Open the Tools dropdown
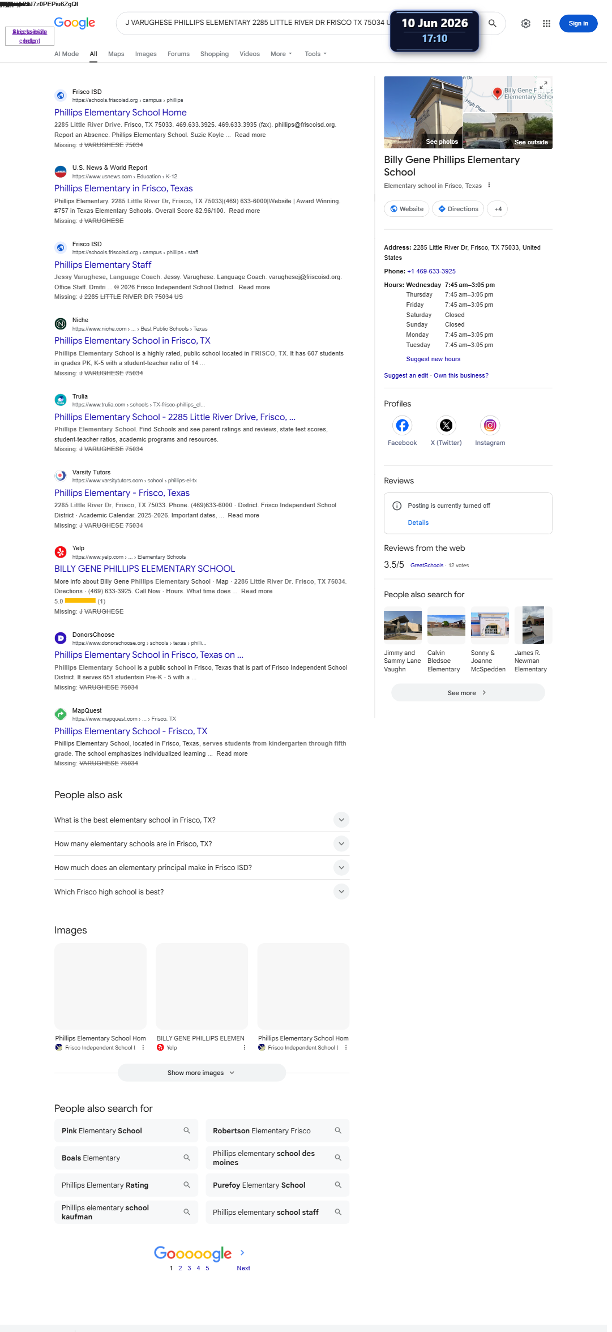 click(315, 54)
